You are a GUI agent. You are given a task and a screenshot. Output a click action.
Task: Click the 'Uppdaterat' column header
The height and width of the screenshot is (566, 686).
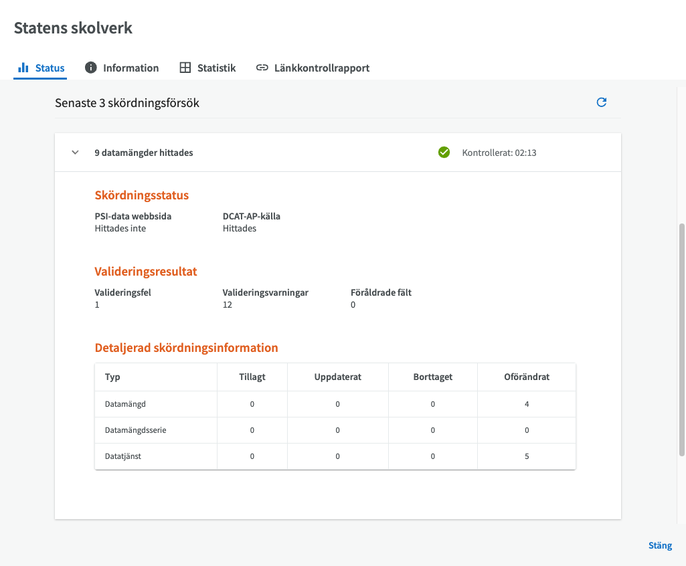click(338, 377)
